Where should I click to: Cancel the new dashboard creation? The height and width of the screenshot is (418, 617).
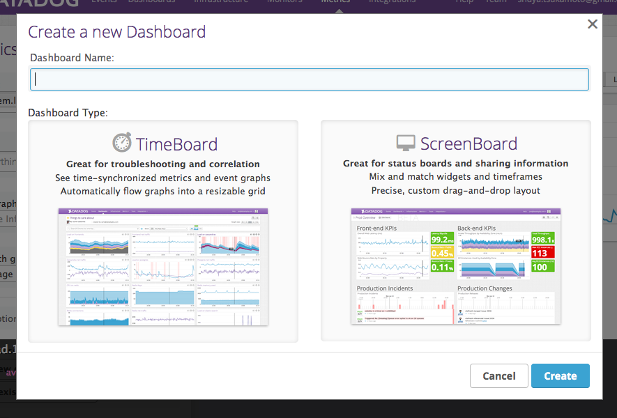click(x=498, y=376)
